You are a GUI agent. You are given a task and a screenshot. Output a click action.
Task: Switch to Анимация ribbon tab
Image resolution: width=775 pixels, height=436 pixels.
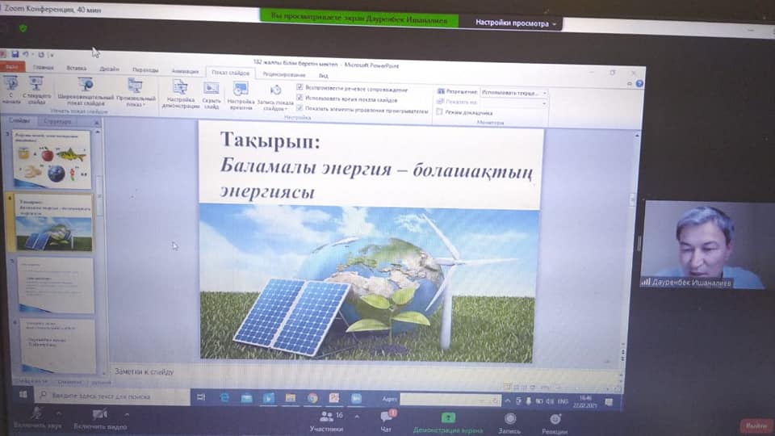pos(185,71)
